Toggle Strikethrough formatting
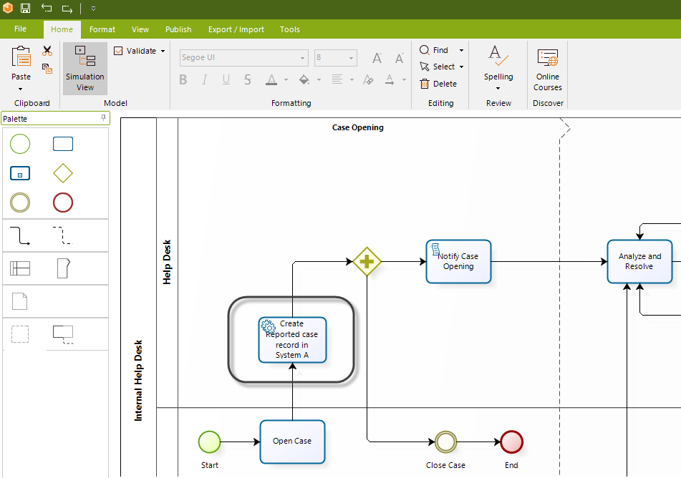Screen dimensions: 681x478 click(248, 79)
